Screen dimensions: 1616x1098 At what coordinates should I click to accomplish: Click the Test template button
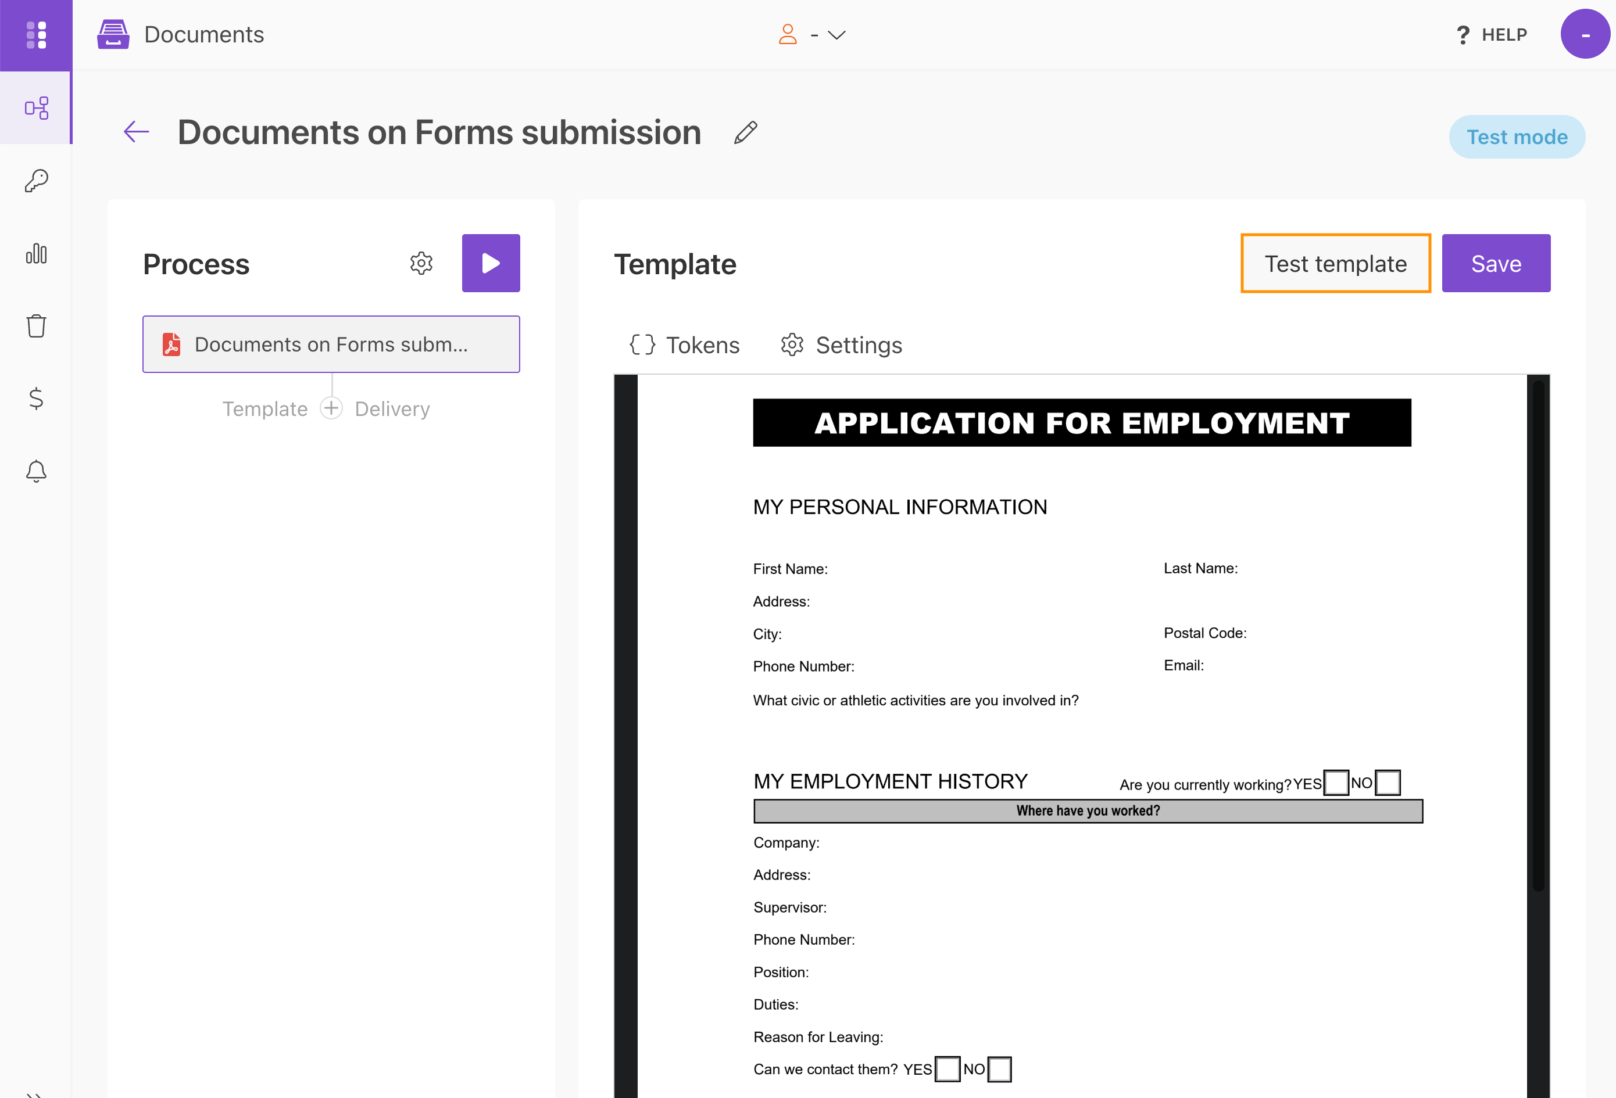click(x=1335, y=263)
